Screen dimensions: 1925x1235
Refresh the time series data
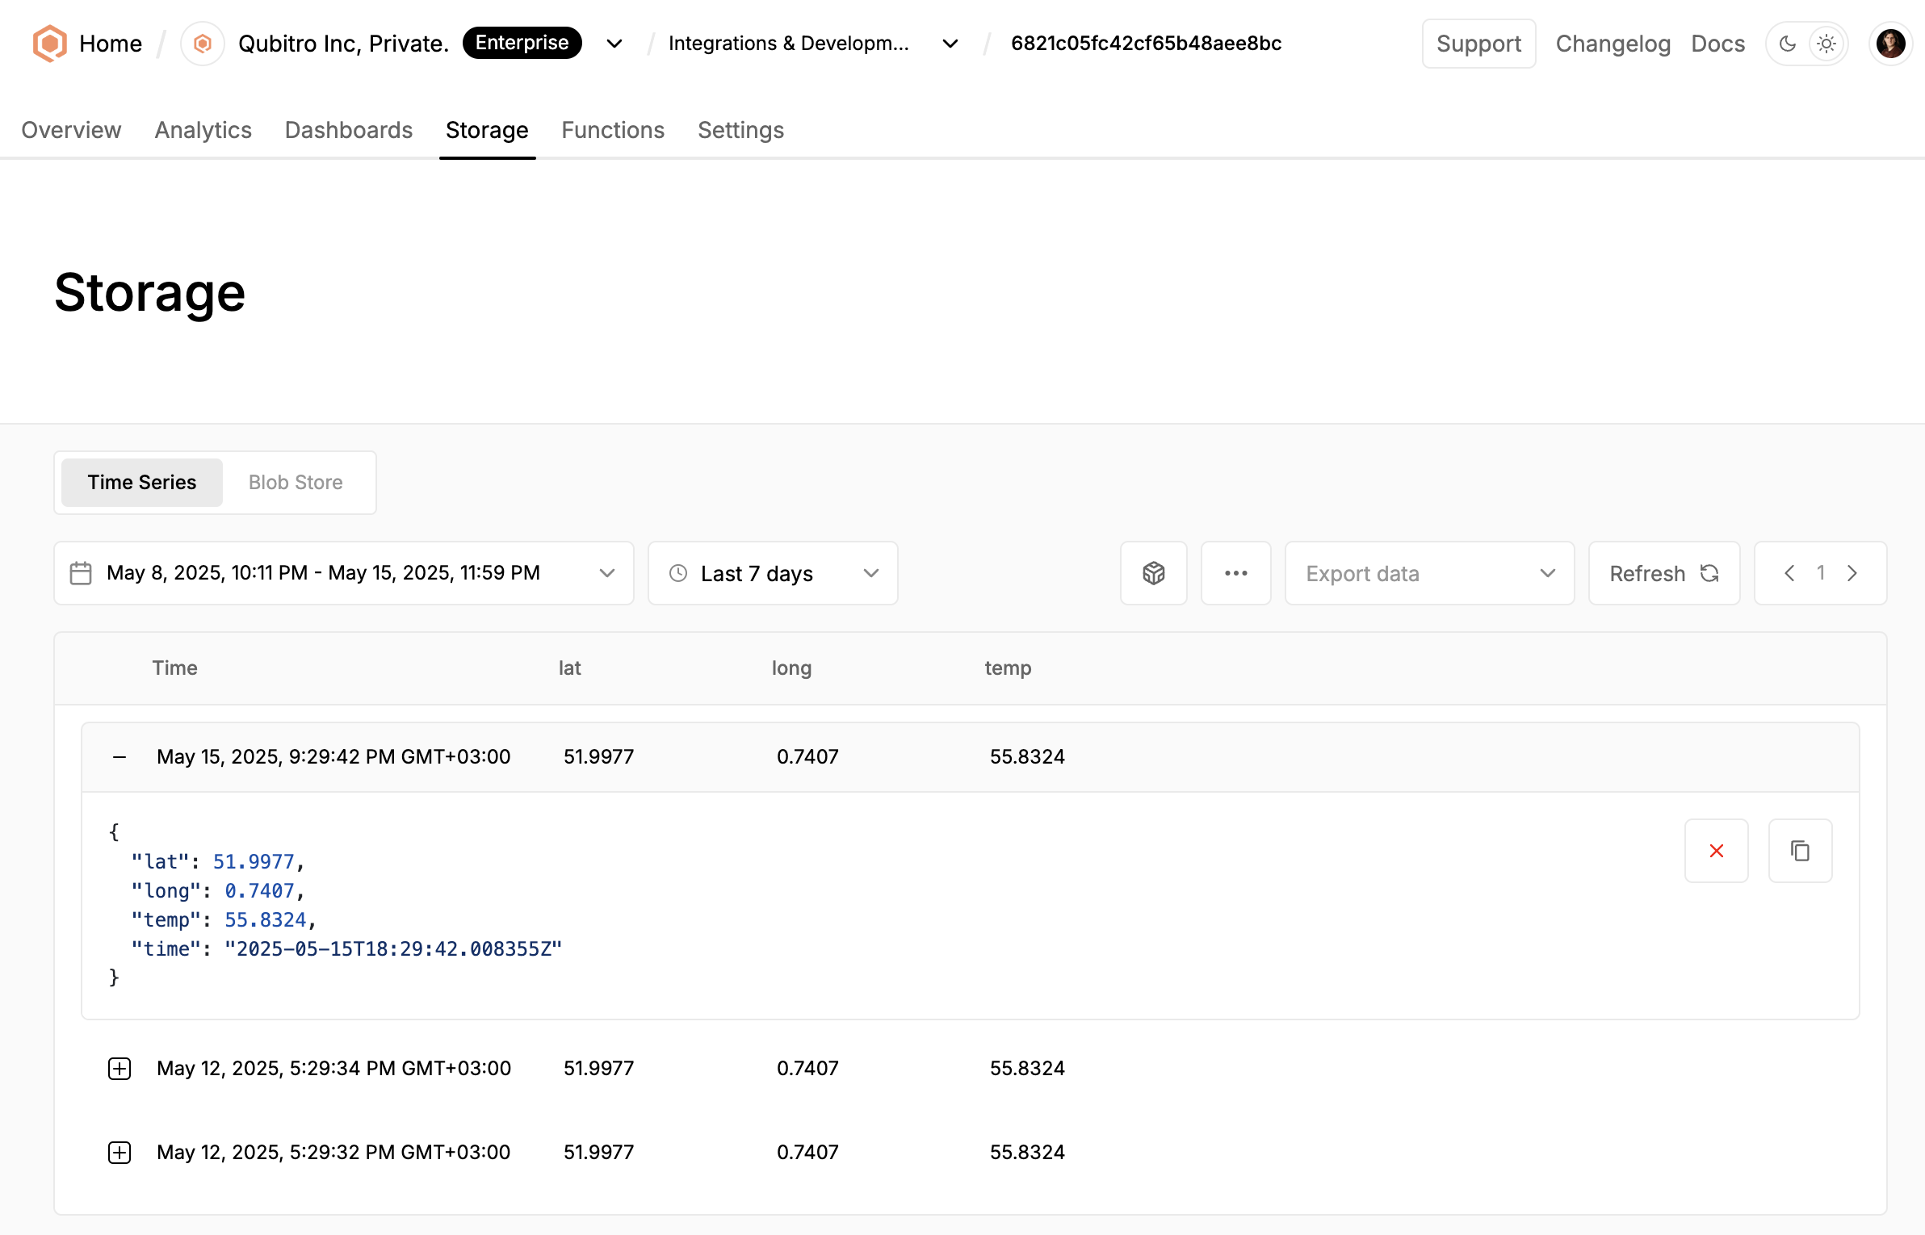[1663, 573]
